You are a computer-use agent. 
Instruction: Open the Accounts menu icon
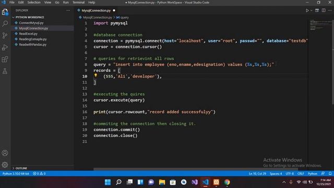(5, 153)
